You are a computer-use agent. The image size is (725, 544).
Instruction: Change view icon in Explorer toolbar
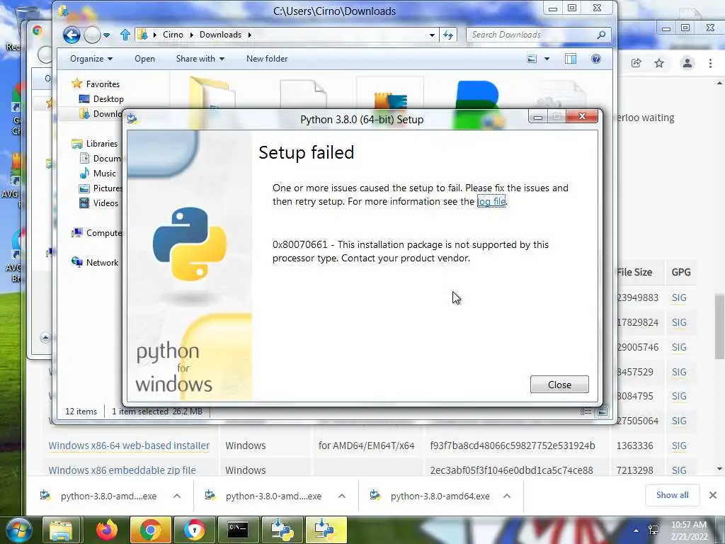click(532, 59)
